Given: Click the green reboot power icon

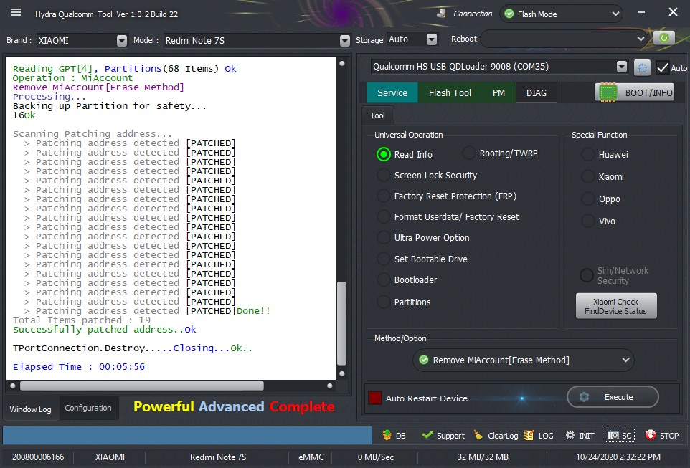Looking at the screenshot, I should click(663, 39).
